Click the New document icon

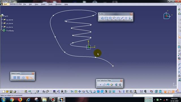(x=4, y=92)
